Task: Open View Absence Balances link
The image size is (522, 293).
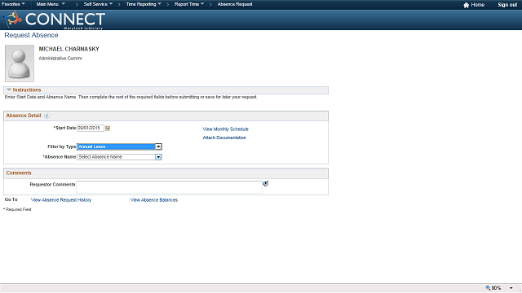Action: [154, 199]
